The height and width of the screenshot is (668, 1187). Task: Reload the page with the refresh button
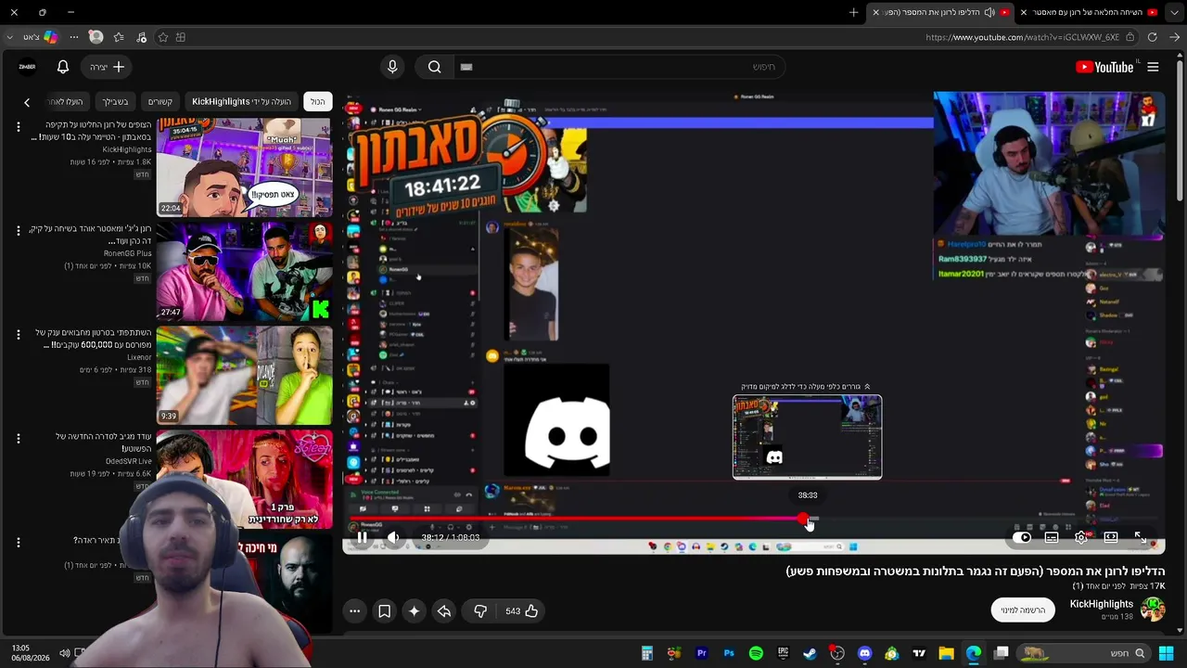point(1152,37)
